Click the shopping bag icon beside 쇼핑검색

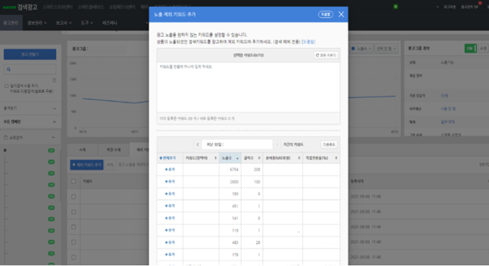[x=6, y=138]
